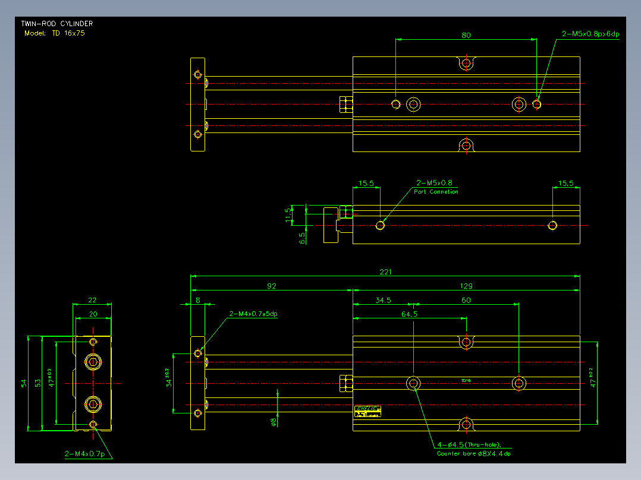Screen dimensions: 641x480
Task: Click the 129 body length dimension
Action: pyautogui.click(x=466, y=286)
